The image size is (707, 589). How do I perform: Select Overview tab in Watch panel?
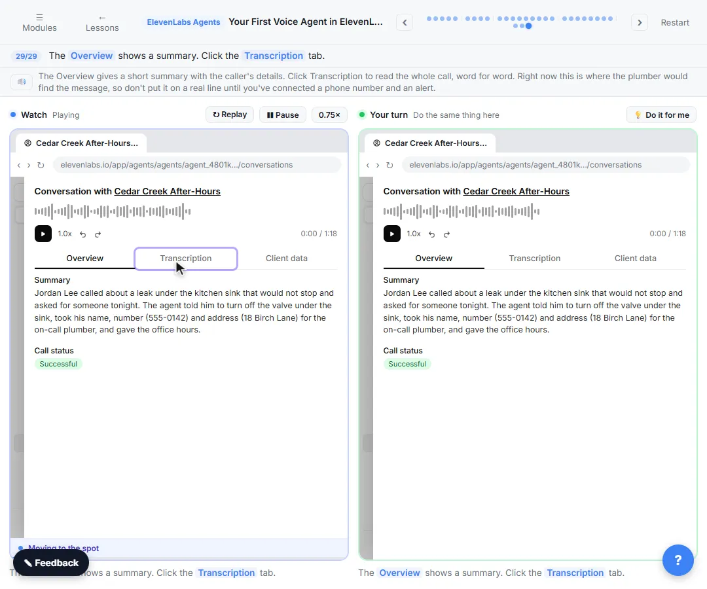pyautogui.click(x=84, y=259)
